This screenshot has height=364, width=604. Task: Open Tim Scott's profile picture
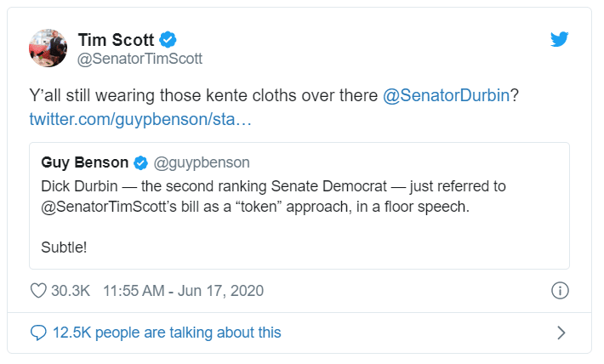pyautogui.click(x=48, y=48)
